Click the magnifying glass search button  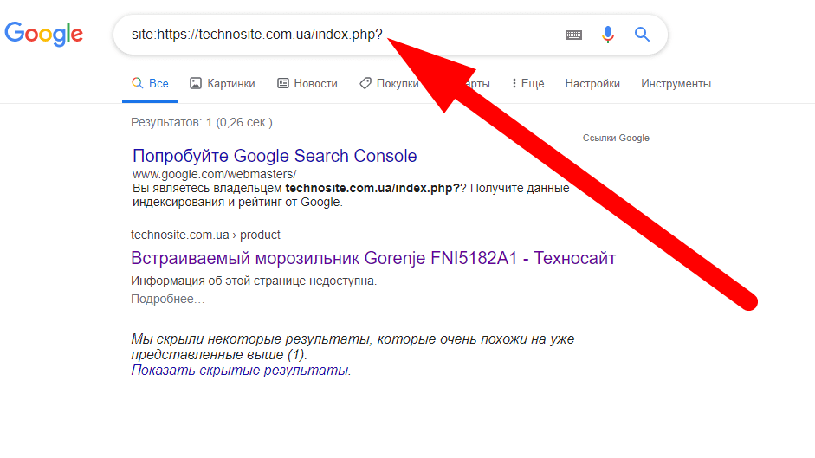coord(642,35)
